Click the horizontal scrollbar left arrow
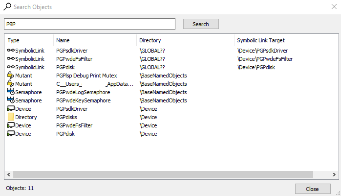The width and height of the screenshot is (341, 196). click(9, 174)
